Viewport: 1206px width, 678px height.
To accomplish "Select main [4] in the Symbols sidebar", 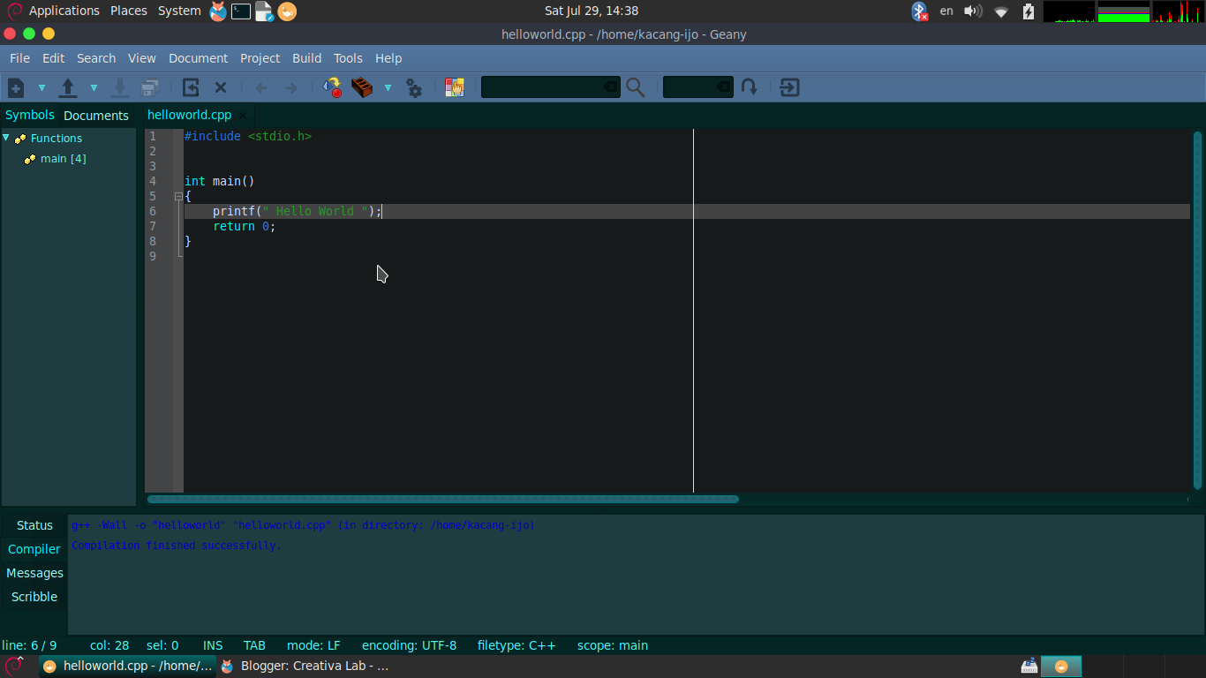I will click(x=63, y=159).
